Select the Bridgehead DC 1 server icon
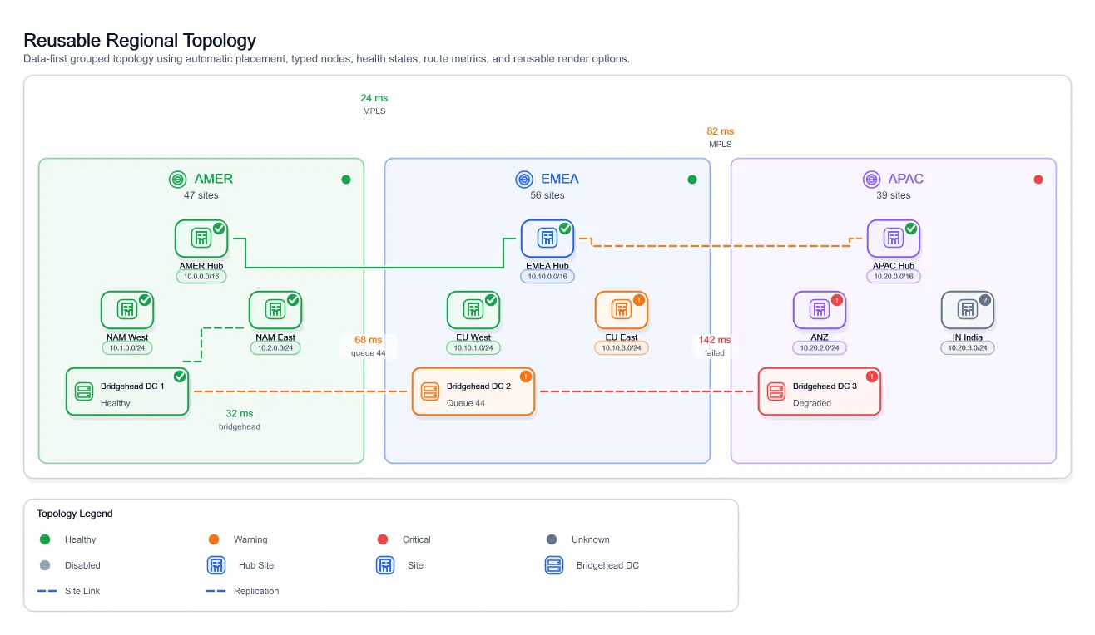Image resolution: width=1095 pixels, height=635 pixels. (x=84, y=391)
